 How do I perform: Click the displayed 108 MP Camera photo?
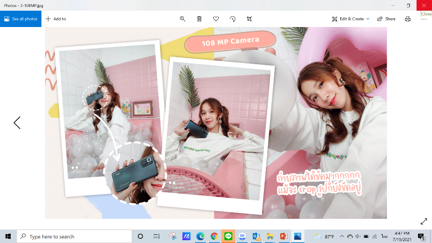point(216,123)
